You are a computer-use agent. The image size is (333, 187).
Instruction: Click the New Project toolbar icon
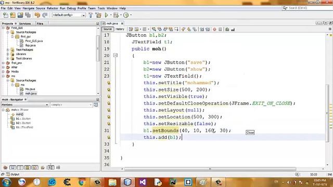tap(13, 15)
